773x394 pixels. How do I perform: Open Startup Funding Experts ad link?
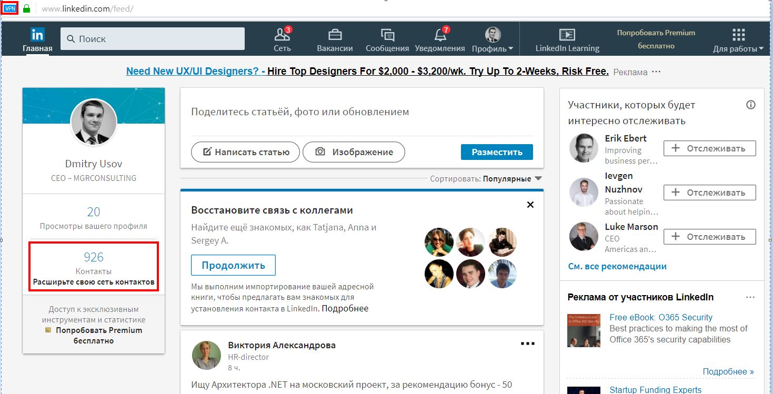(x=656, y=390)
